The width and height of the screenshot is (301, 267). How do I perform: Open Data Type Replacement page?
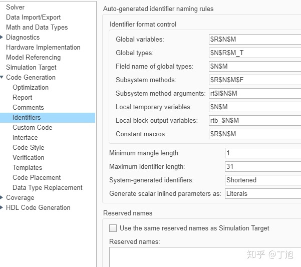point(48,188)
